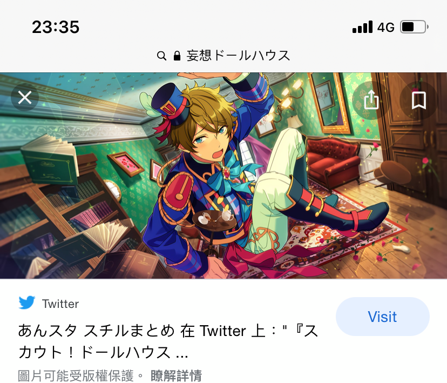The height and width of the screenshot is (383, 447).
Task: Tap the teacups tray in the artwork
Action: pos(214,218)
